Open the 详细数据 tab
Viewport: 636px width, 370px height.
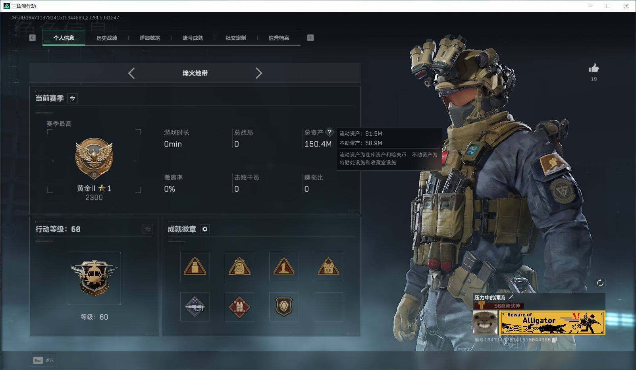coord(150,38)
